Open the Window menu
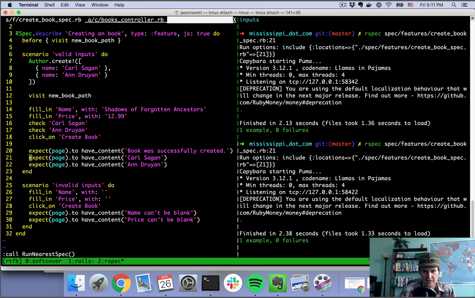The width and height of the screenshot is (475, 298). pyautogui.click(x=100, y=5)
